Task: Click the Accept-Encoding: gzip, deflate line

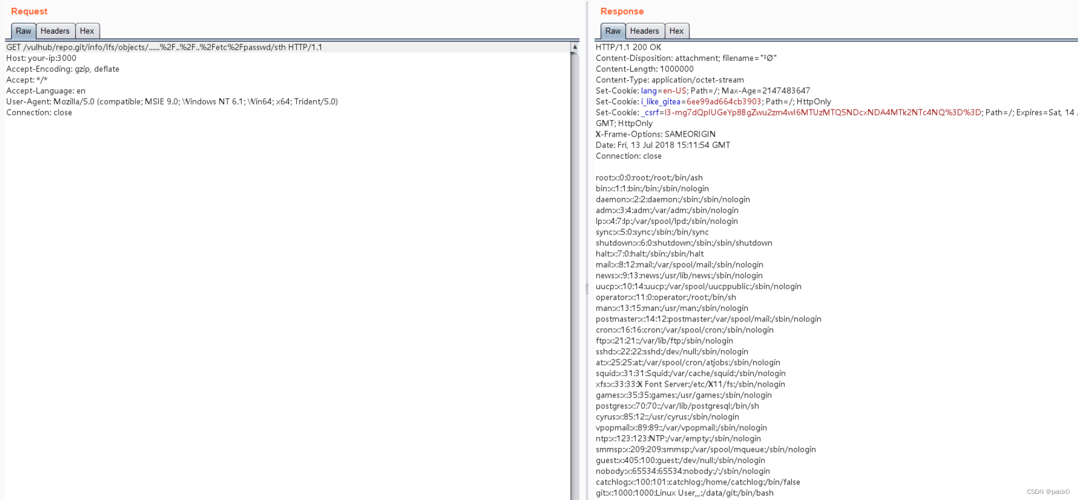Action: click(x=63, y=69)
